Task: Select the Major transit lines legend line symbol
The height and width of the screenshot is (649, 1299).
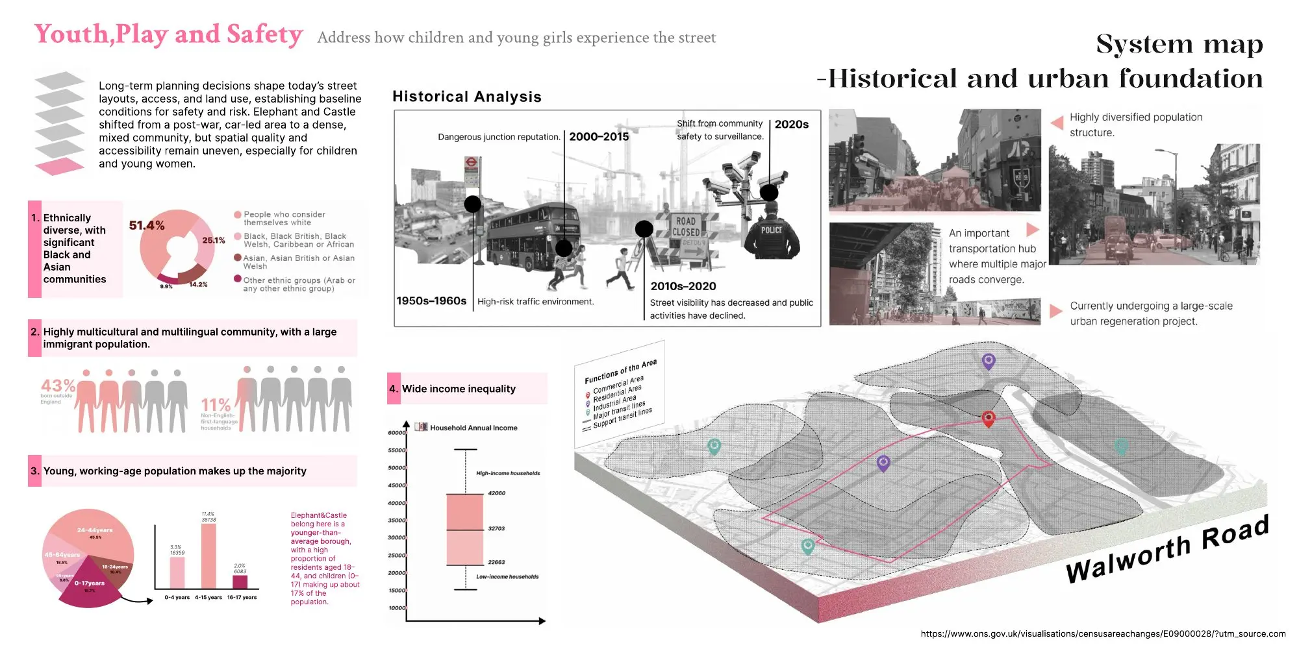Action: (x=586, y=421)
